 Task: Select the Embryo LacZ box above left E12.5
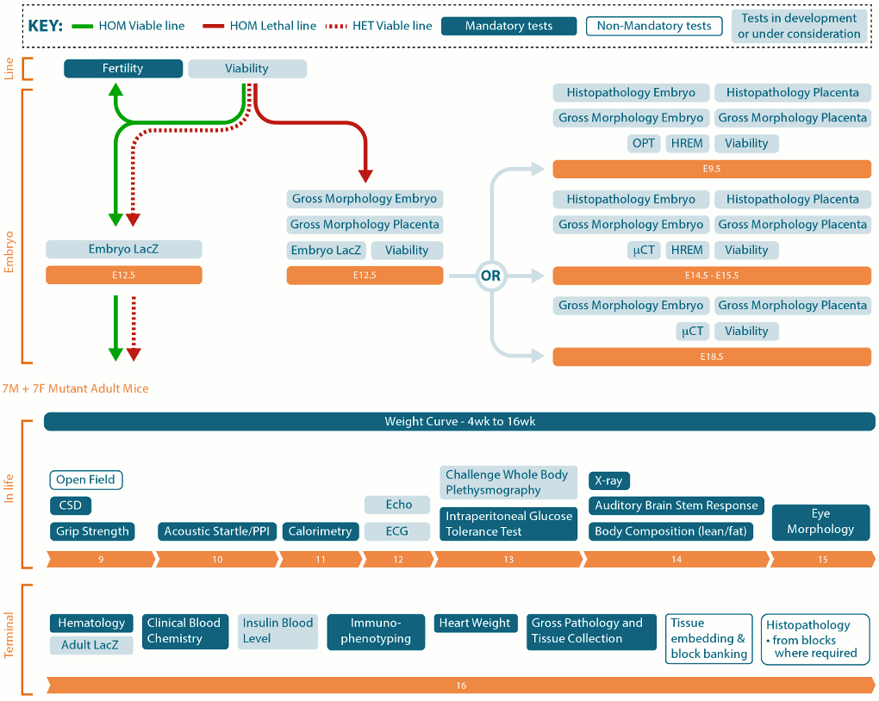tap(124, 250)
